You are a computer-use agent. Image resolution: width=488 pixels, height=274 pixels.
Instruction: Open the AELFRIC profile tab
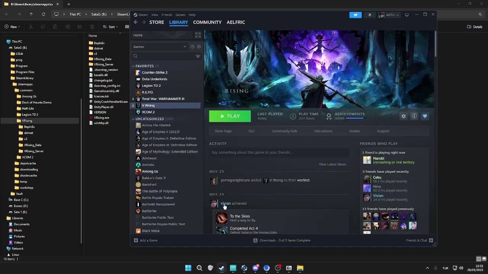[x=236, y=22]
